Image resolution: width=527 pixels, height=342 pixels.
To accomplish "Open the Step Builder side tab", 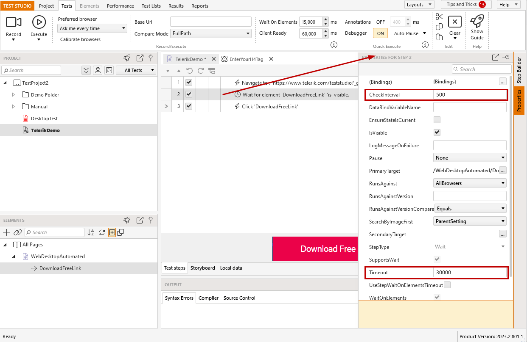I will pyautogui.click(x=519, y=70).
